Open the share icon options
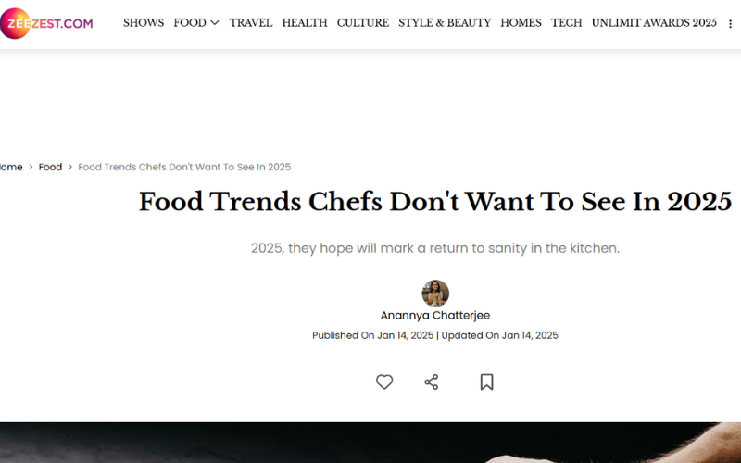This screenshot has height=463, width=741. click(x=432, y=382)
